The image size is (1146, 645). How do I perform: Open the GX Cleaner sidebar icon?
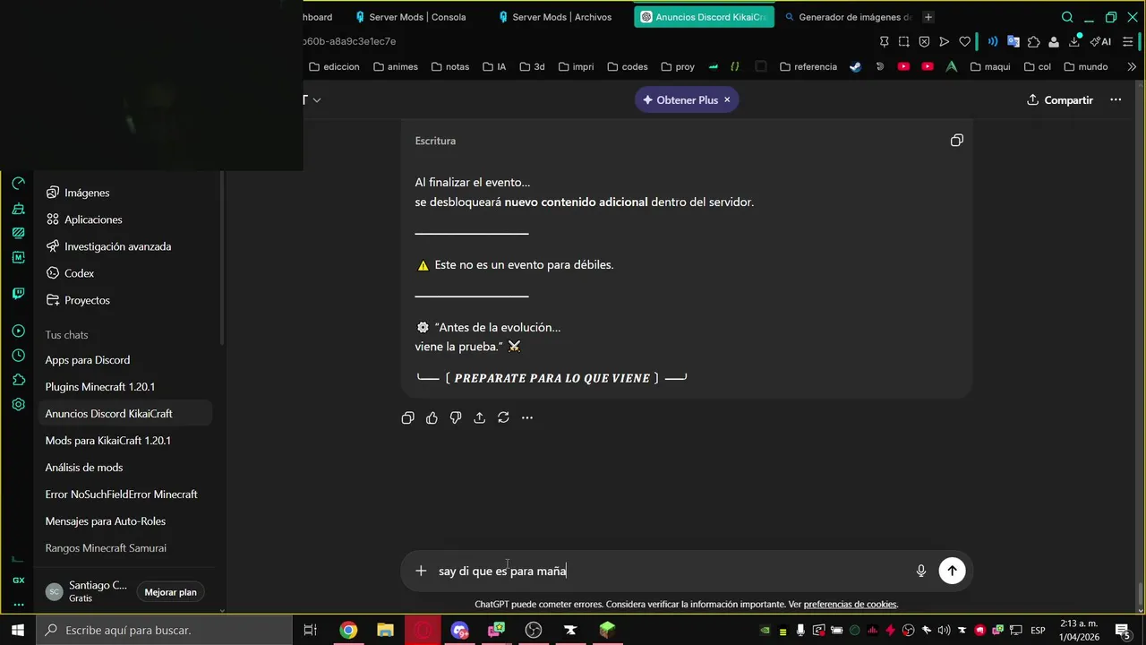point(18,209)
